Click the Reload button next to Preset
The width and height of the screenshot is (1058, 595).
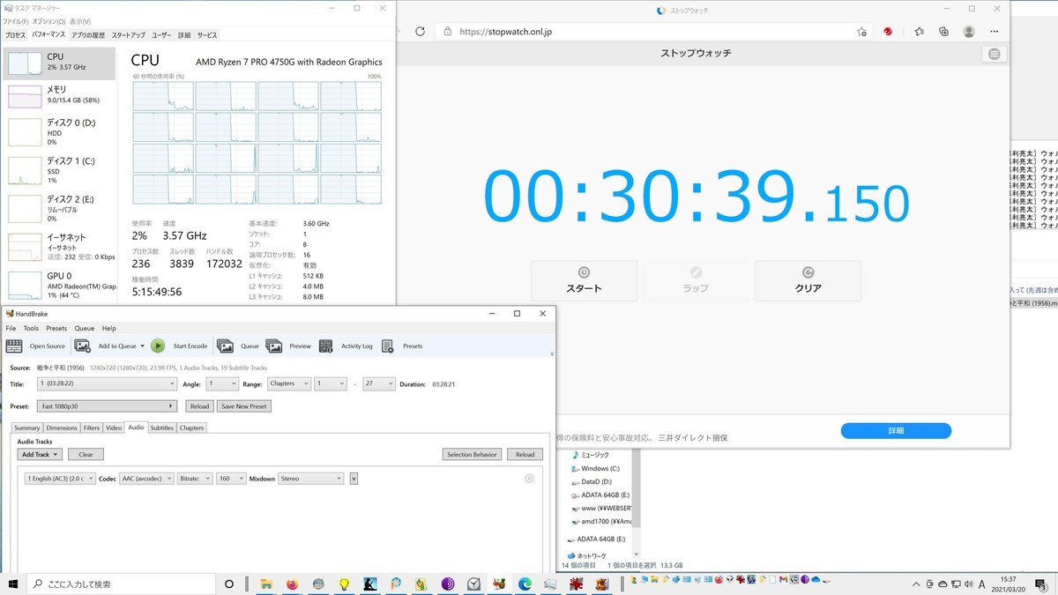[x=199, y=406]
